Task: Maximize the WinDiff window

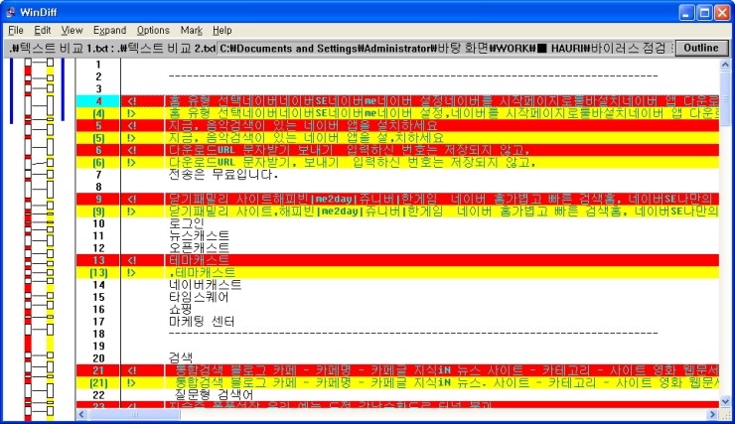Action: click(x=697, y=12)
